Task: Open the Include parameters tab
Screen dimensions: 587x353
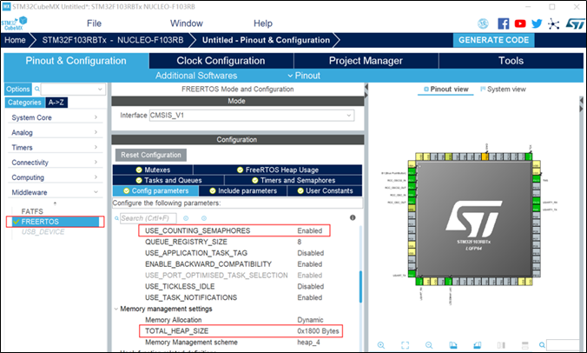Action: [243, 190]
